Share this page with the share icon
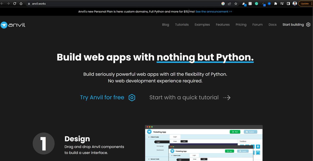 coord(229,4)
